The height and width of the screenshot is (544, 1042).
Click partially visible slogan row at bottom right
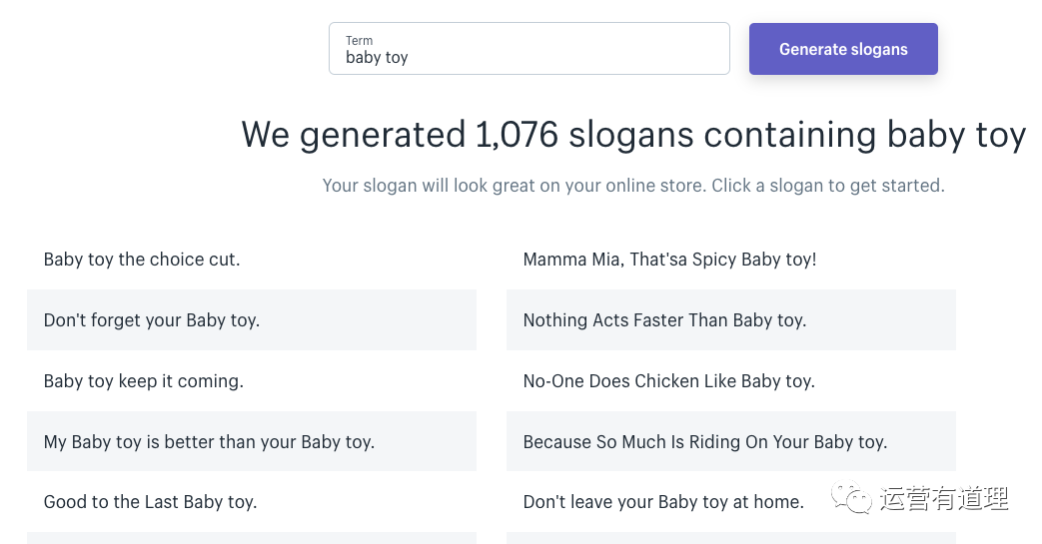click(x=731, y=538)
